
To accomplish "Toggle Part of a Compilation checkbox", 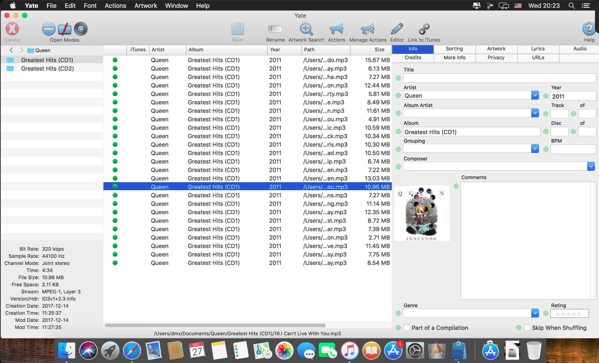I will pyautogui.click(x=407, y=328).
